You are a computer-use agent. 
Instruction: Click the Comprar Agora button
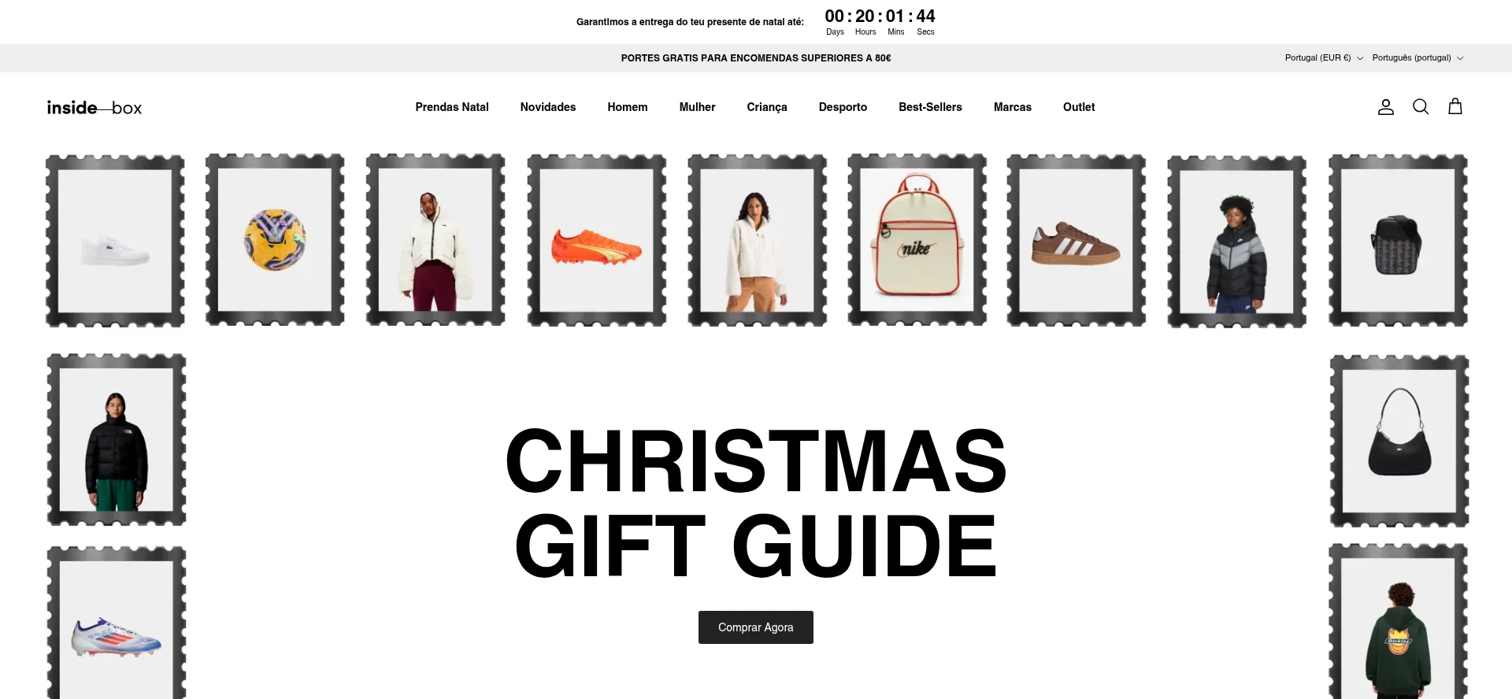[x=756, y=627]
